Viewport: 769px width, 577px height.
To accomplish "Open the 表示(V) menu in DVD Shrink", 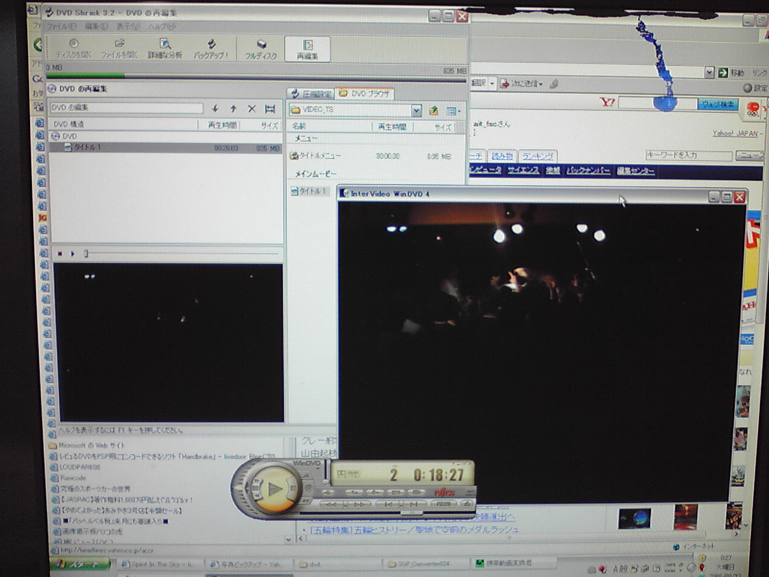I will tap(127, 26).
